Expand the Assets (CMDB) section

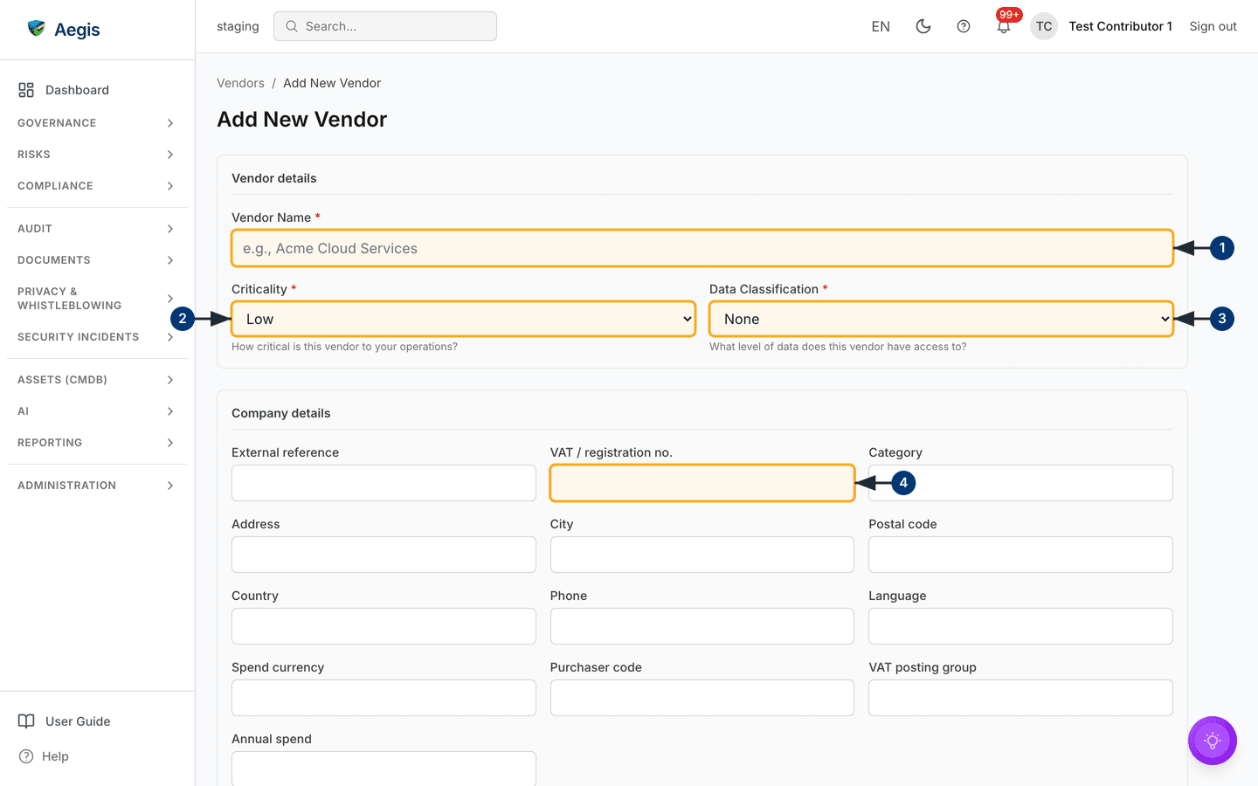(x=96, y=380)
